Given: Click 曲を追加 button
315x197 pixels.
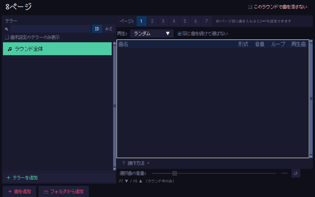Looking at the screenshot, I should coord(19,192).
